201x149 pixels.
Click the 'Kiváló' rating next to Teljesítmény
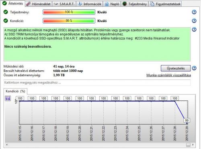point(102,12)
